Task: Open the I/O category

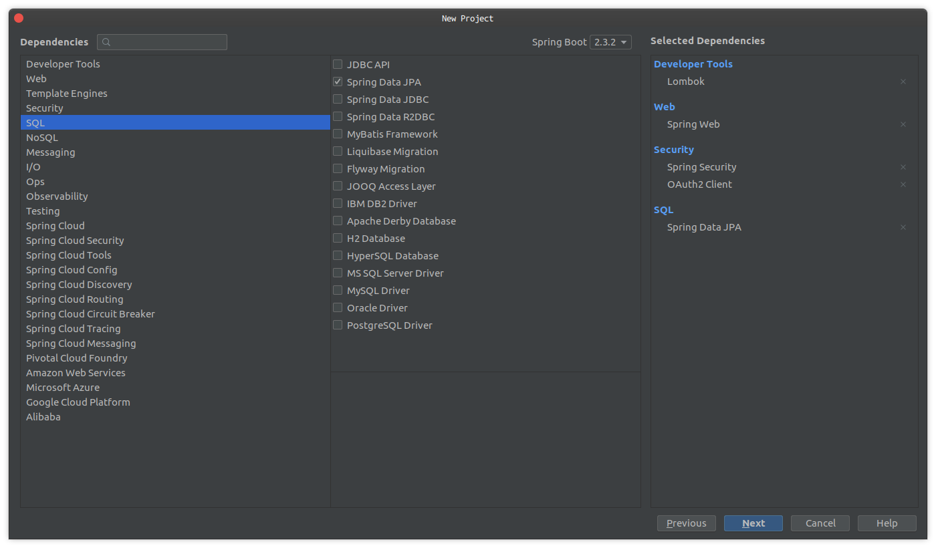Action: point(175,167)
